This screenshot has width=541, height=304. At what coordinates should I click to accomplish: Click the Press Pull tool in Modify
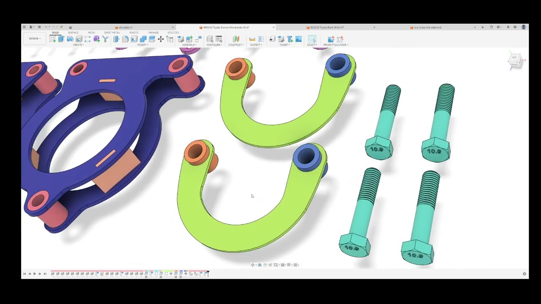[x=116, y=39]
